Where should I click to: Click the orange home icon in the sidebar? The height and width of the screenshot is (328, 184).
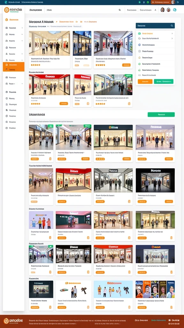tap(6, 20)
